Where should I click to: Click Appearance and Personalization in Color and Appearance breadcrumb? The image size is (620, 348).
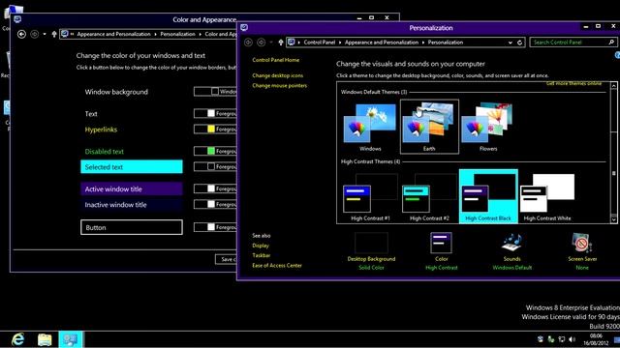[114, 35]
